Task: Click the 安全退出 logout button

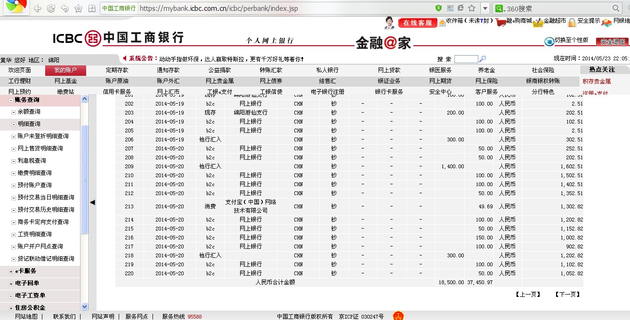Action: (613, 41)
